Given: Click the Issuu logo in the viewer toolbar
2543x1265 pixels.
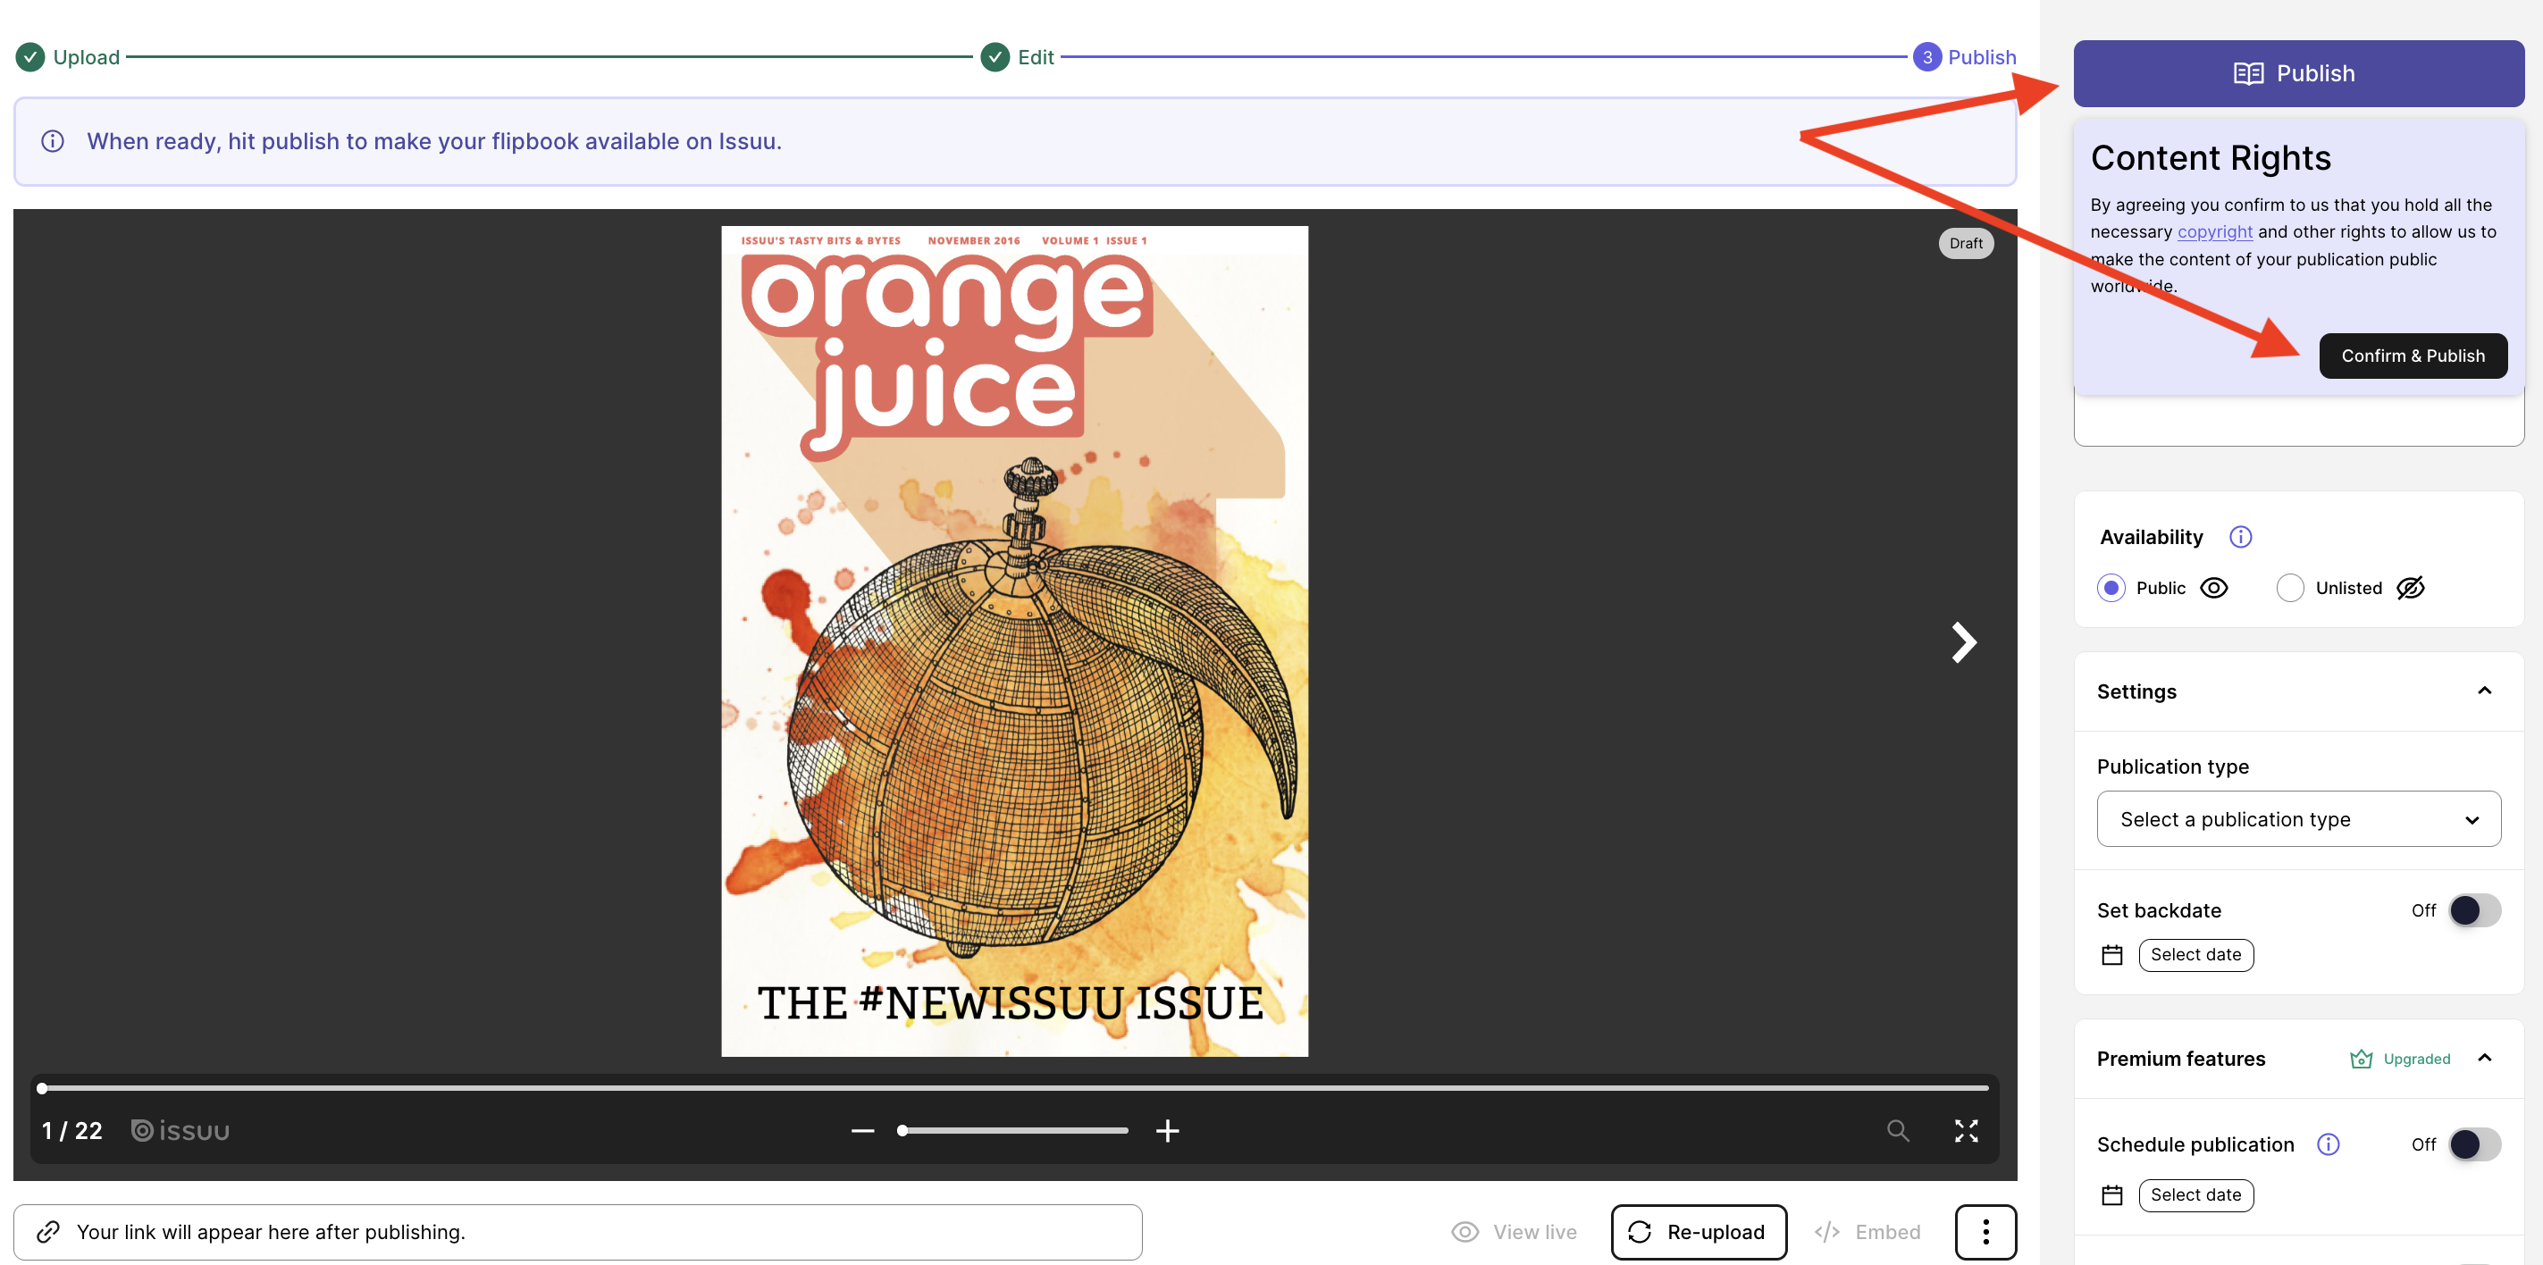Looking at the screenshot, I should pos(180,1130).
